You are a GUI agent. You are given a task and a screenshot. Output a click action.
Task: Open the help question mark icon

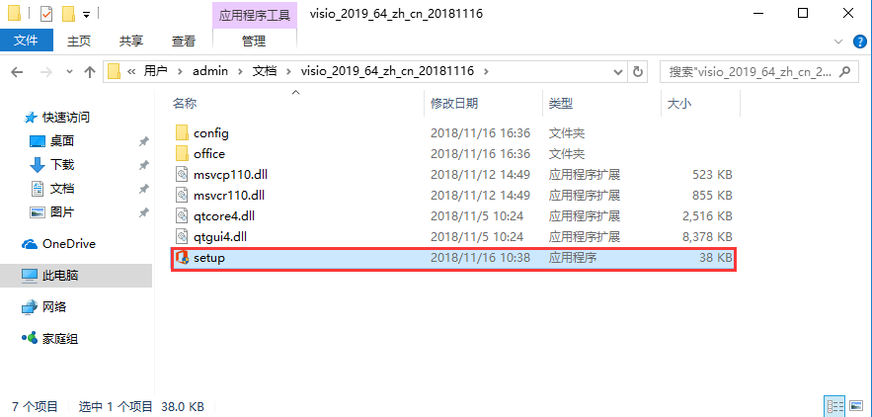click(x=859, y=41)
